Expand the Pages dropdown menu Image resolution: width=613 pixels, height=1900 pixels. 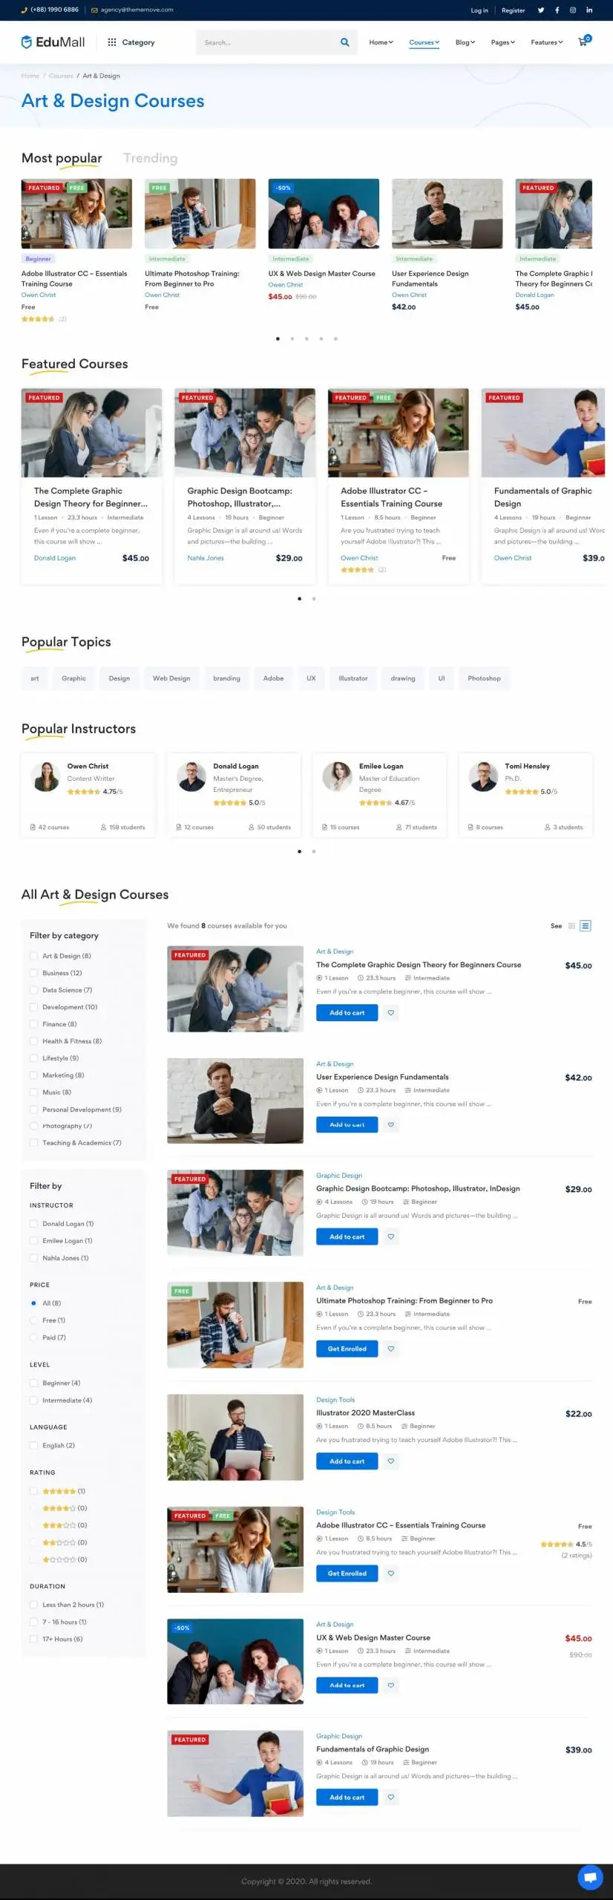pos(503,42)
